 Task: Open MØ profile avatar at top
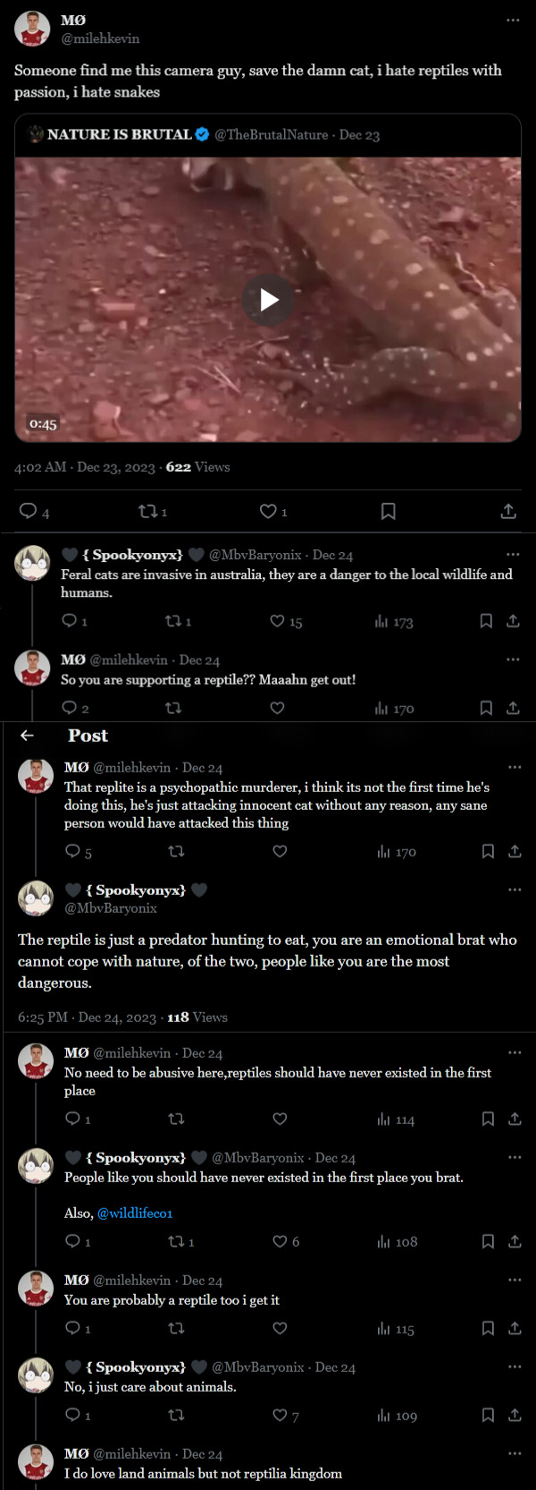[x=32, y=29]
